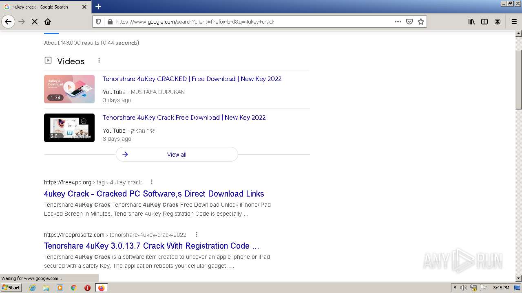Viewport: 522px width, 293px height.
Task: Open the Opera taskbar icon
Action: pyautogui.click(x=87, y=288)
